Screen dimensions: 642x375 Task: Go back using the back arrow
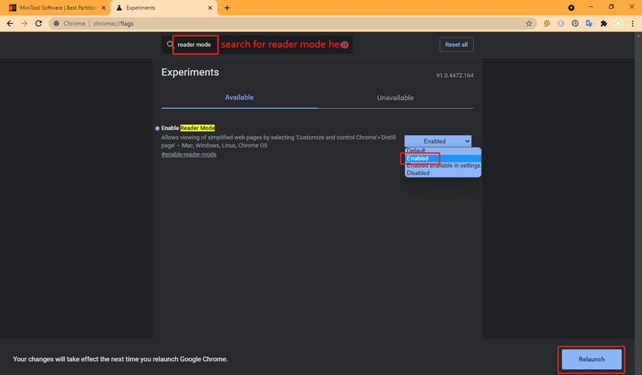pos(9,23)
